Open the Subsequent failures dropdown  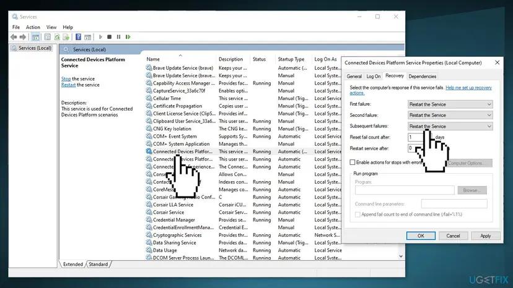point(450,126)
